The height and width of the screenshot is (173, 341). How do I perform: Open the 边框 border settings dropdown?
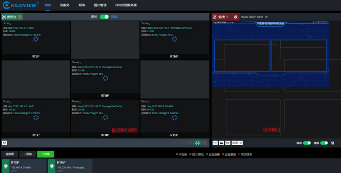[237, 142]
